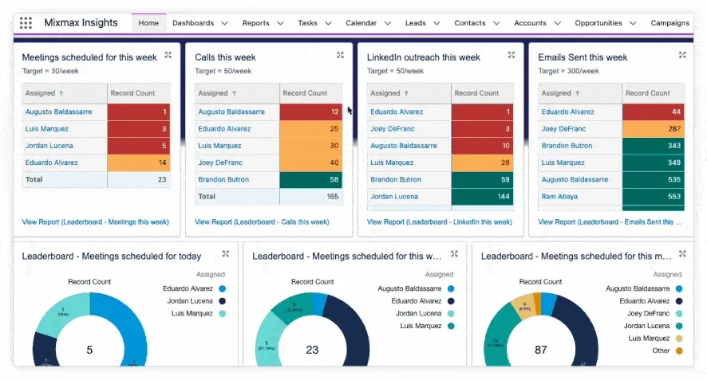Expand the Meetings scheduled for today leaderboard
The width and height of the screenshot is (707, 380).
226,254
